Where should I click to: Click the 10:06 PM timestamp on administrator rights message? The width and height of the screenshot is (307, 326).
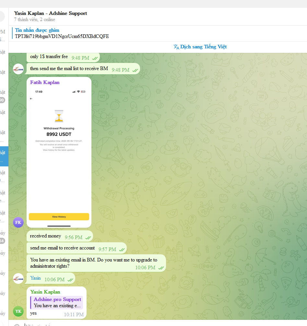click(146, 268)
